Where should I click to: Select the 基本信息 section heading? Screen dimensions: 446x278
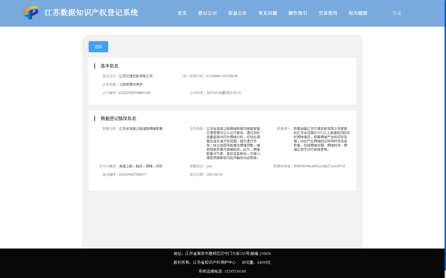coord(109,66)
